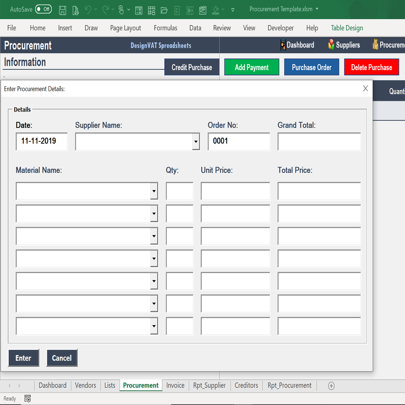Click inside the Grand Total input field

click(319, 141)
